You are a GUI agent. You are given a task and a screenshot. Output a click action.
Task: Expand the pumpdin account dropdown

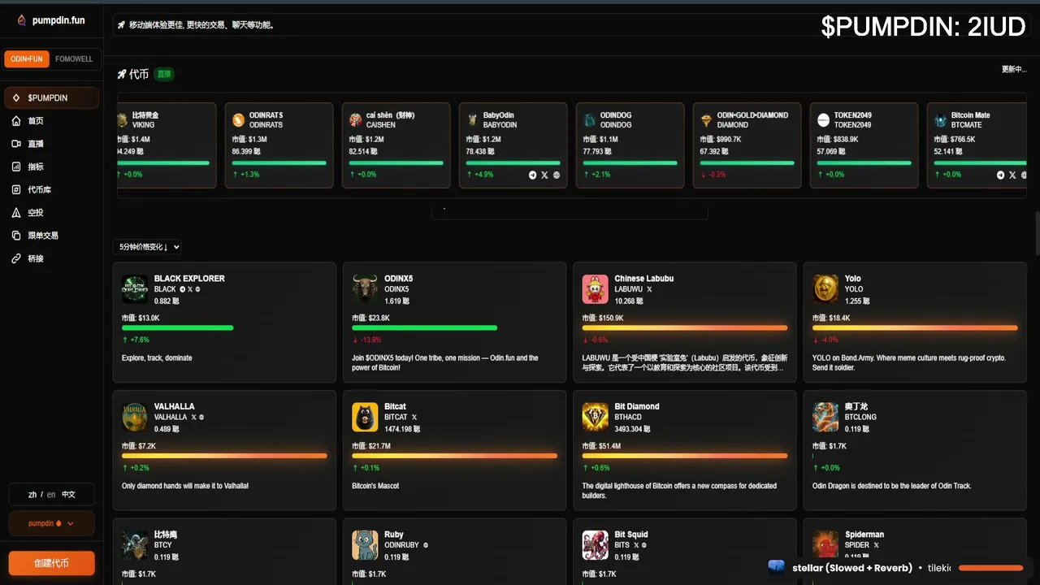click(x=51, y=523)
